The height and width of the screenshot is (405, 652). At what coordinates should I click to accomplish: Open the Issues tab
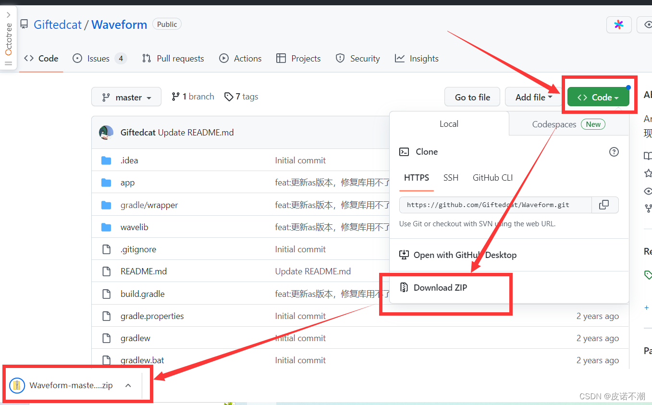pos(99,59)
